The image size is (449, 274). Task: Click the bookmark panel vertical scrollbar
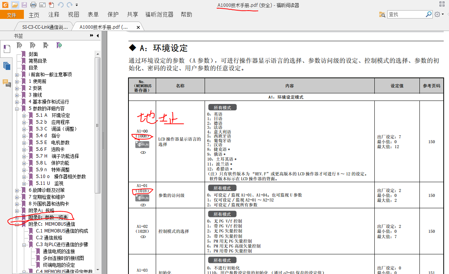click(97, 125)
